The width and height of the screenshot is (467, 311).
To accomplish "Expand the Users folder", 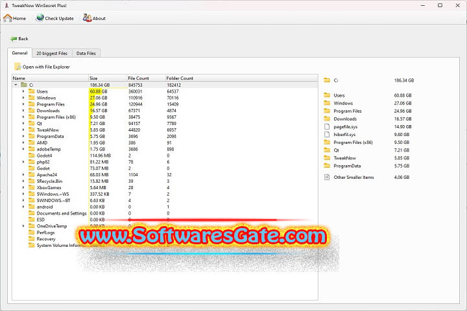I will pyautogui.click(x=23, y=91).
